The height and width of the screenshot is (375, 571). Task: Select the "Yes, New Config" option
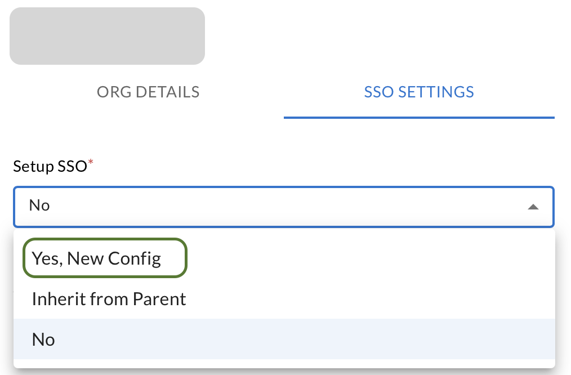point(97,258)
